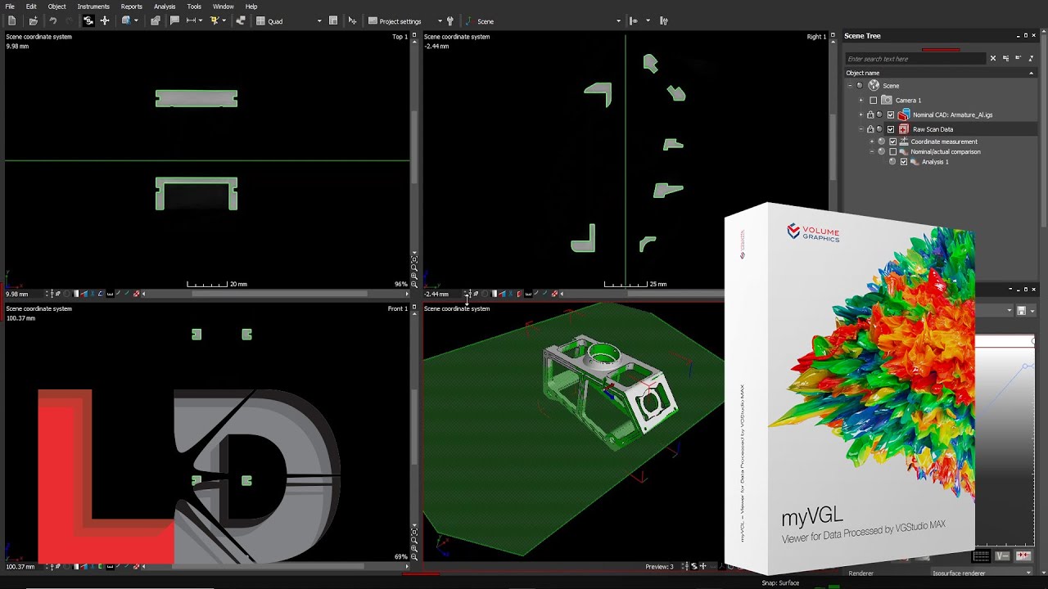Click the wrench tools icon beside Project settings
This screenshot has height=589, width=1048.
449,20
